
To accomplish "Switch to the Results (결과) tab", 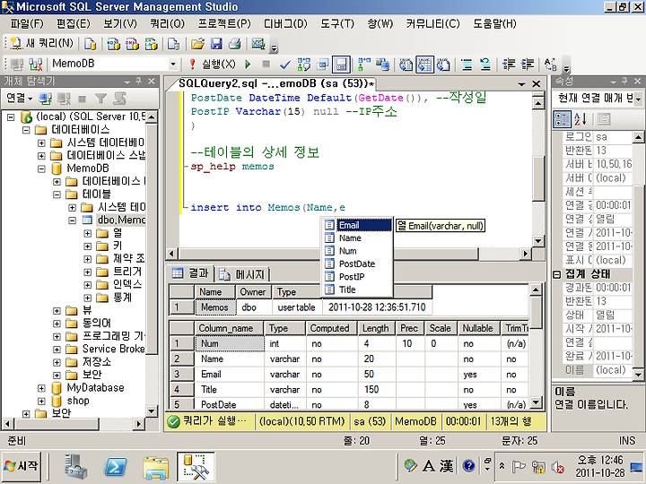I will [190, 273].
